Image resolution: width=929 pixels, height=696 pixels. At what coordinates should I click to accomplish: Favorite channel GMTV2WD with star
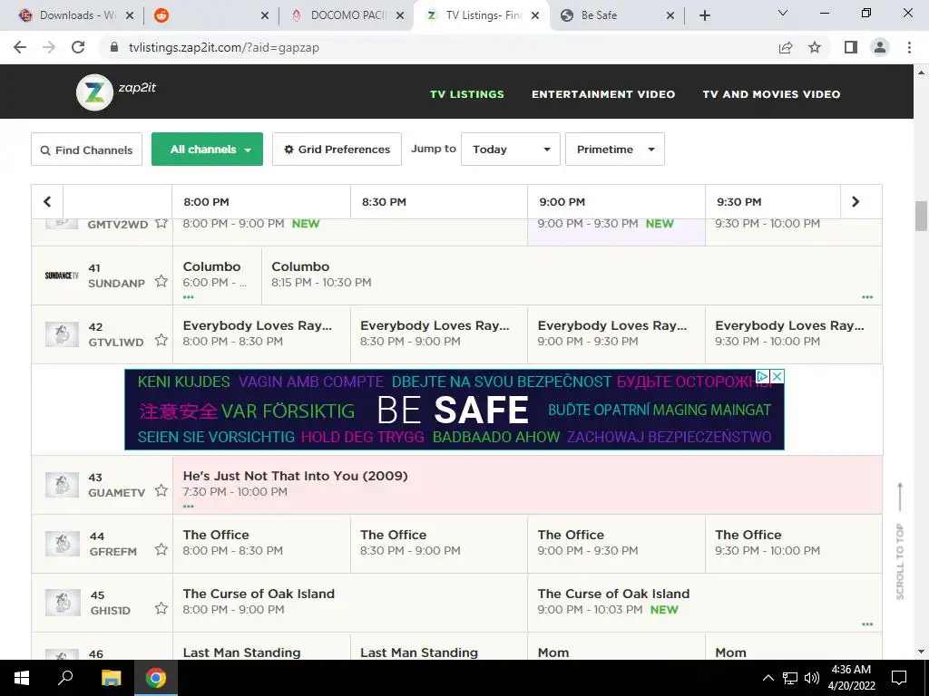tap(161, 224)
